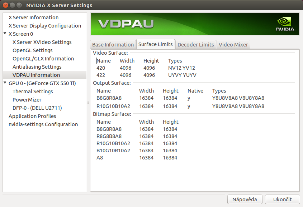Click the Output Surface section label
The image size is (303, 207).
tap(112, 83)
